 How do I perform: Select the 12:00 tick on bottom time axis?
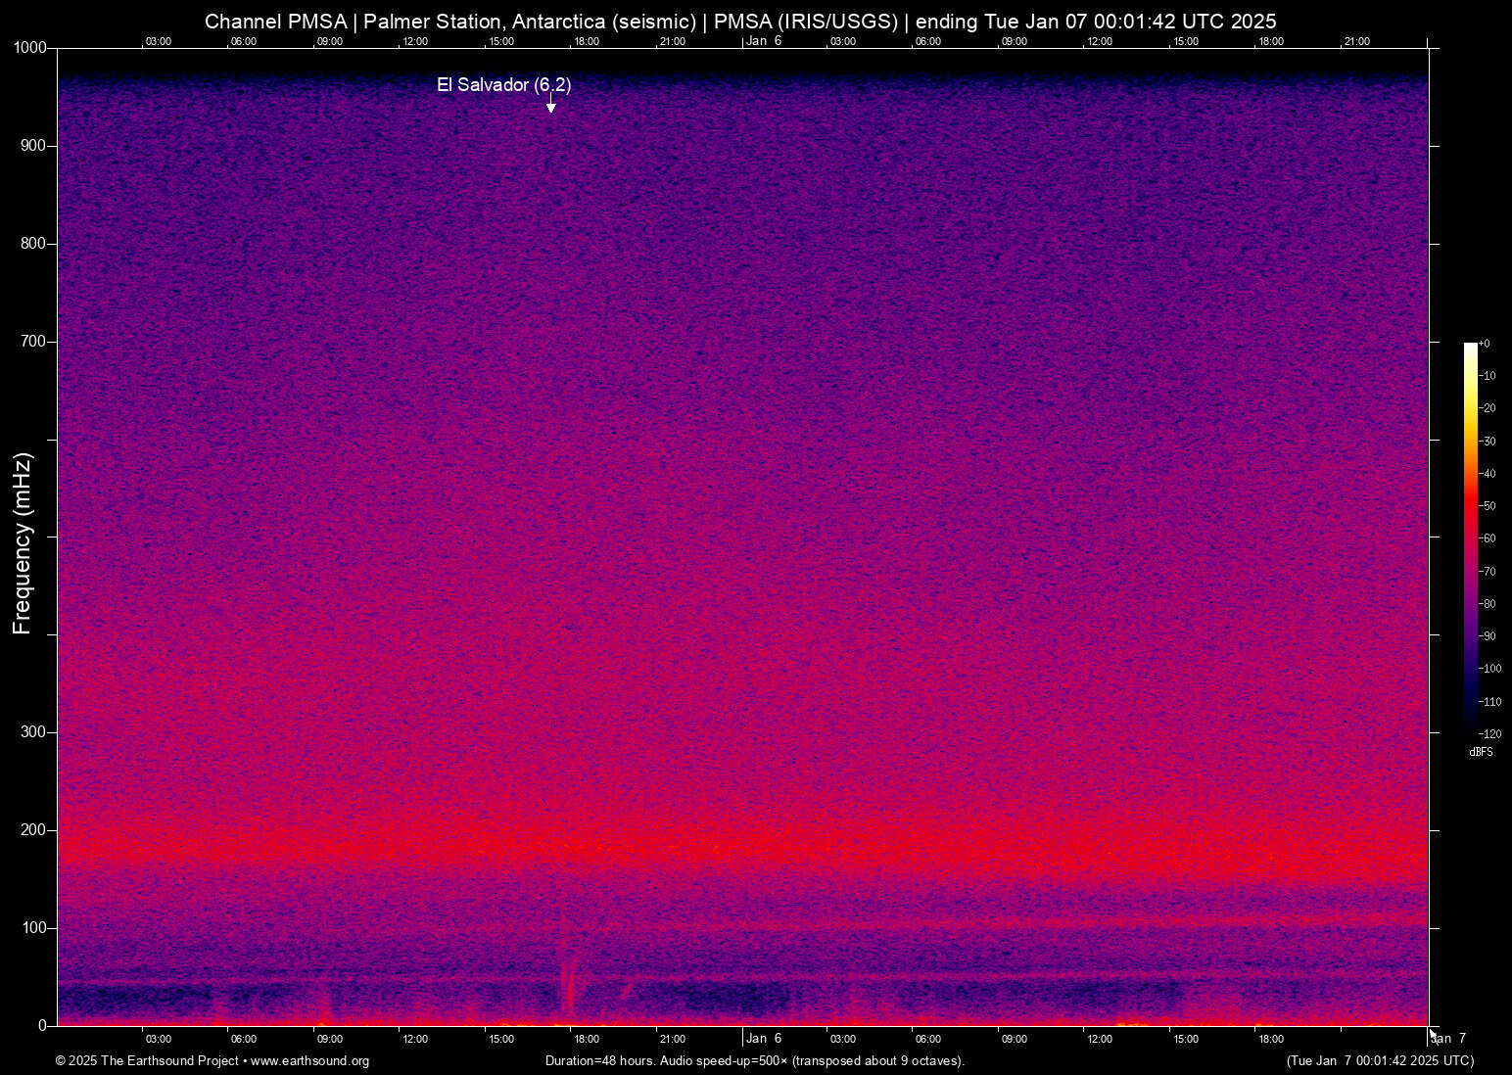click(415, 1039)
